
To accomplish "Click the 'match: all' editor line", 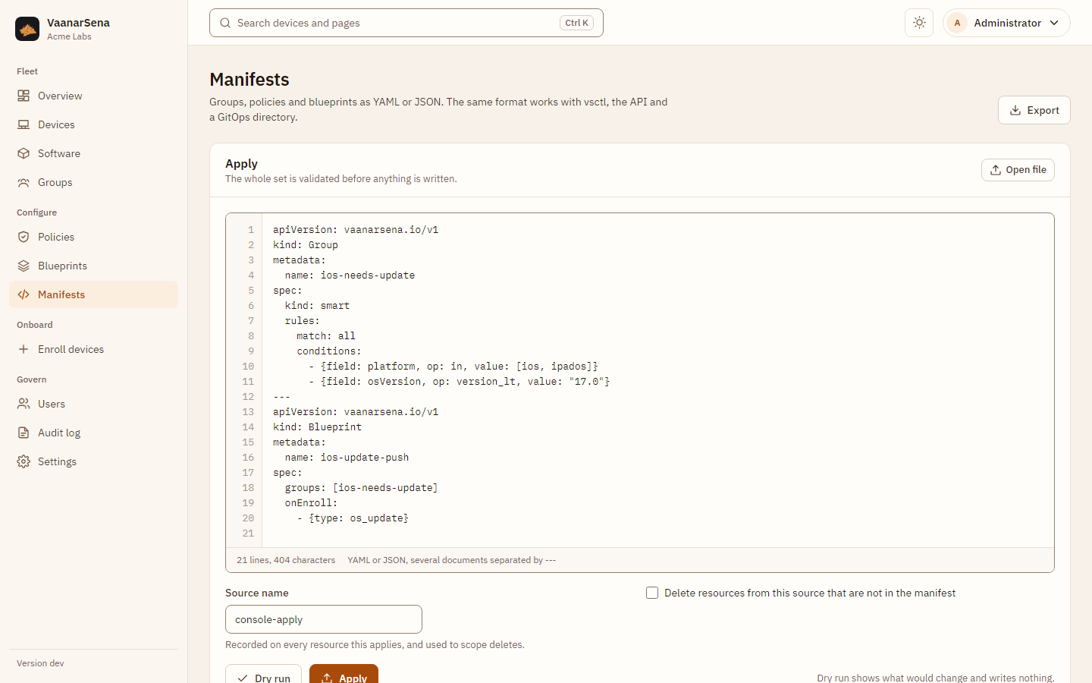I will pyautogui.click(x=326, y=335).
